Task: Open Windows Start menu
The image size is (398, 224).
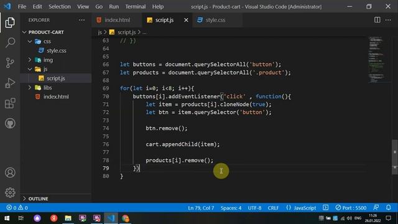Action: 7,218
